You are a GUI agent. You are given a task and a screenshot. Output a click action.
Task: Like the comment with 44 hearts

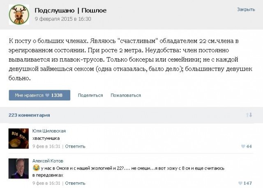pos(246,146)
